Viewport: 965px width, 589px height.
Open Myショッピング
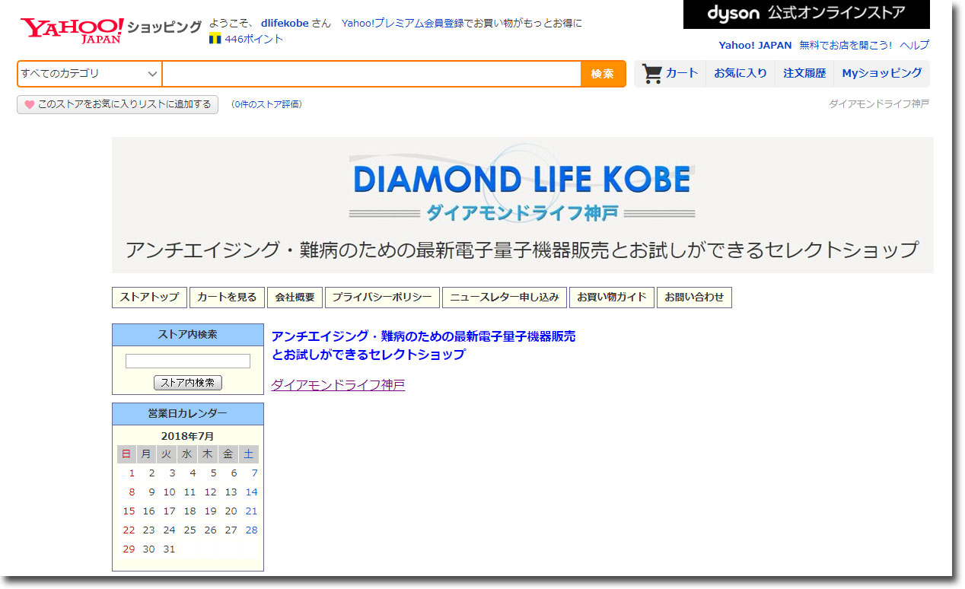[881, 73]
